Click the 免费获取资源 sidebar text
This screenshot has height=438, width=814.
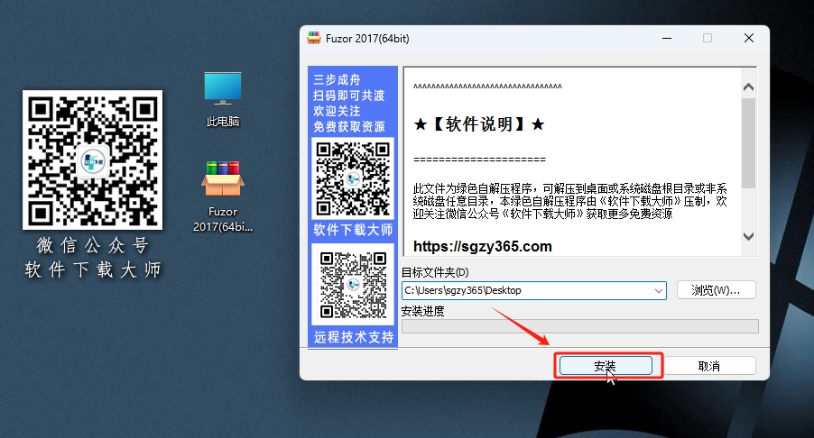coord(349,126)
